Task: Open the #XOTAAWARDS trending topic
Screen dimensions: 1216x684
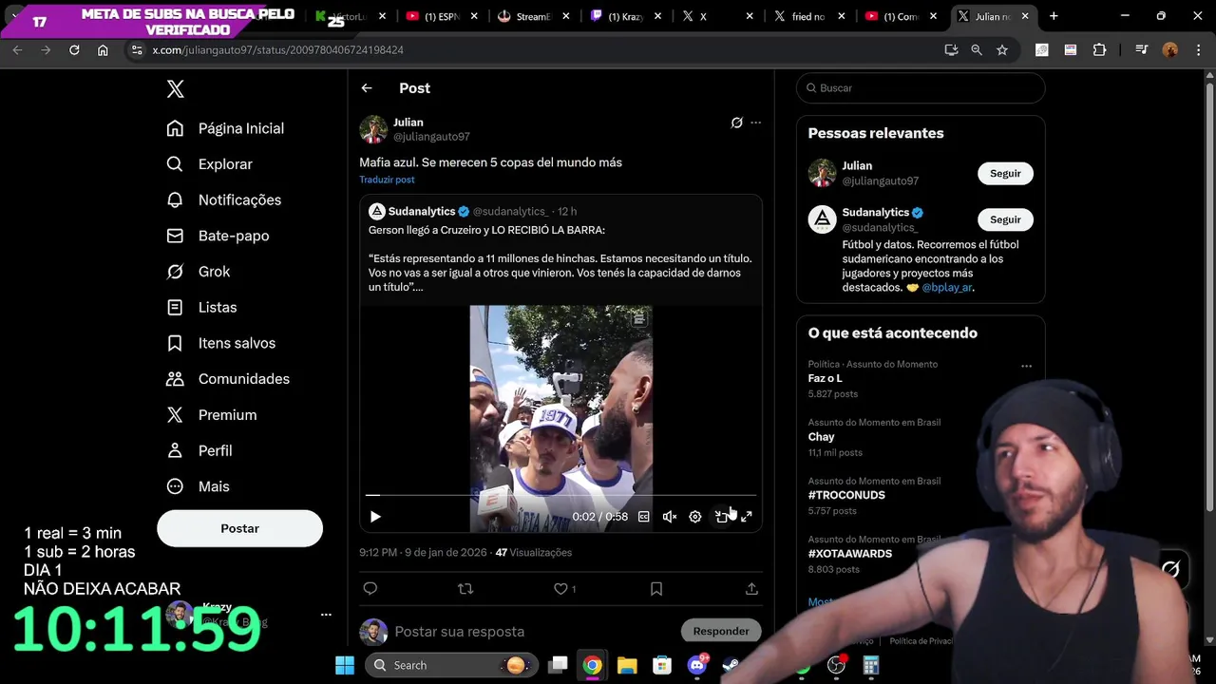Action: coord(850,554)
